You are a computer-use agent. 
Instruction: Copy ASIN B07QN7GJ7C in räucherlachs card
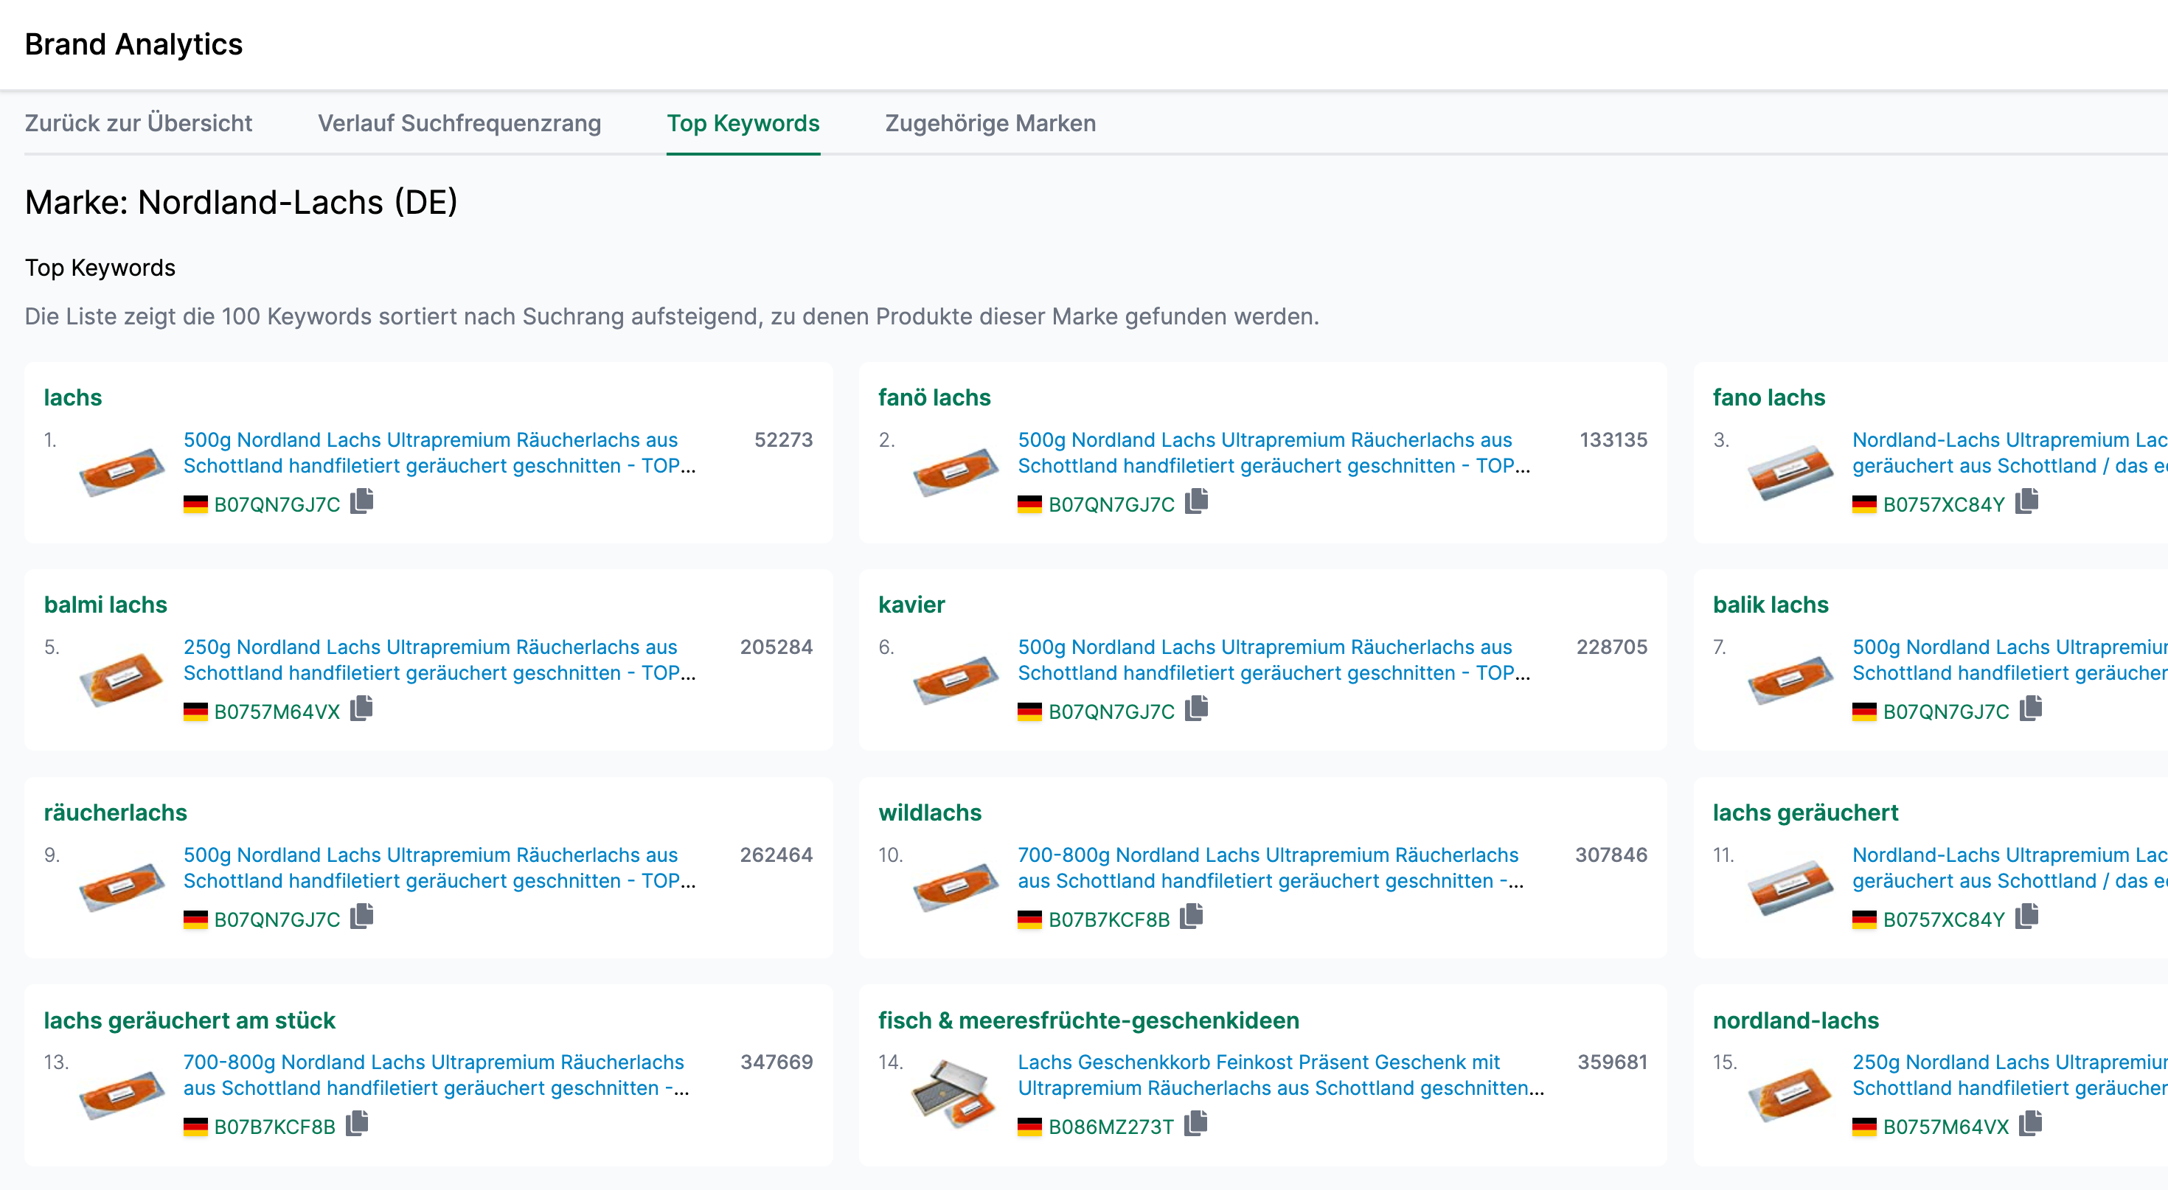pyautogui.click(x=362, y=916)
